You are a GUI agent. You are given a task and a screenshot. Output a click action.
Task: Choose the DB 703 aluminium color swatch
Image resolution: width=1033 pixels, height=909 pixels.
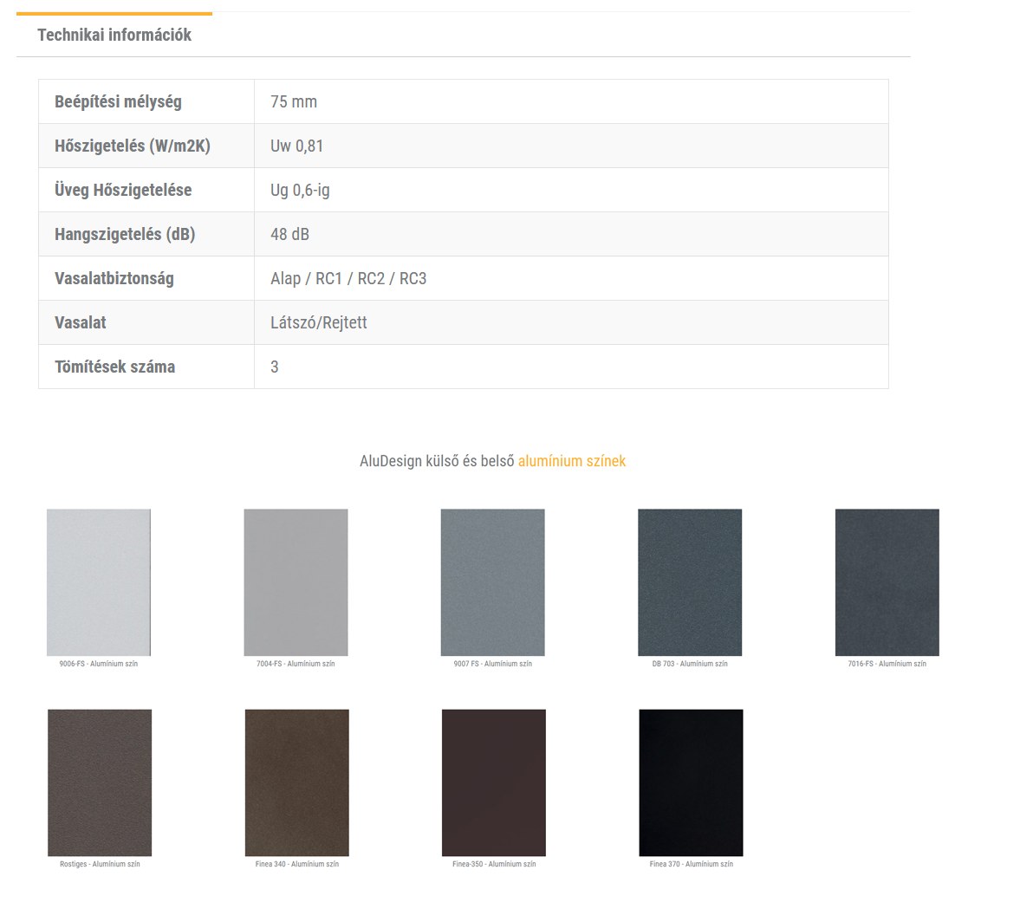coord(690,582)
